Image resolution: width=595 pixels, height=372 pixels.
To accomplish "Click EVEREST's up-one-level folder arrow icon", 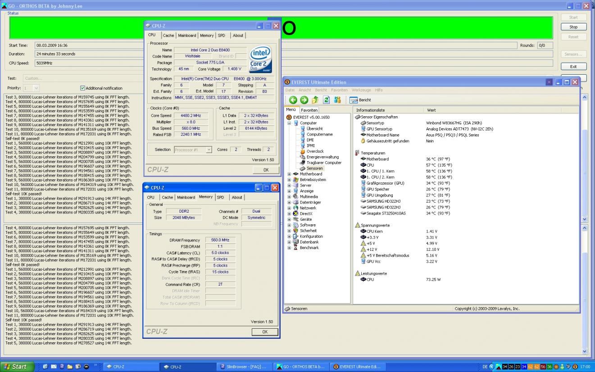I will tap(315, 100).
